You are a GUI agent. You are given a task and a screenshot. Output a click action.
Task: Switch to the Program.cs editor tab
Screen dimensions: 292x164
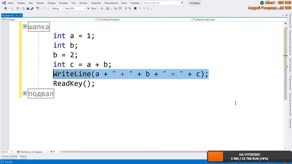(8, 15)
